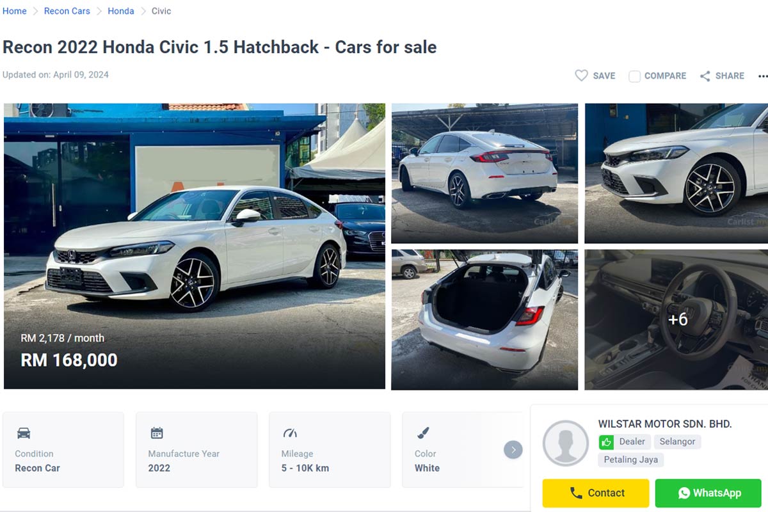The image size is (768, 512).
Task: Click the Color paintbrush icon
Action: 422,433
